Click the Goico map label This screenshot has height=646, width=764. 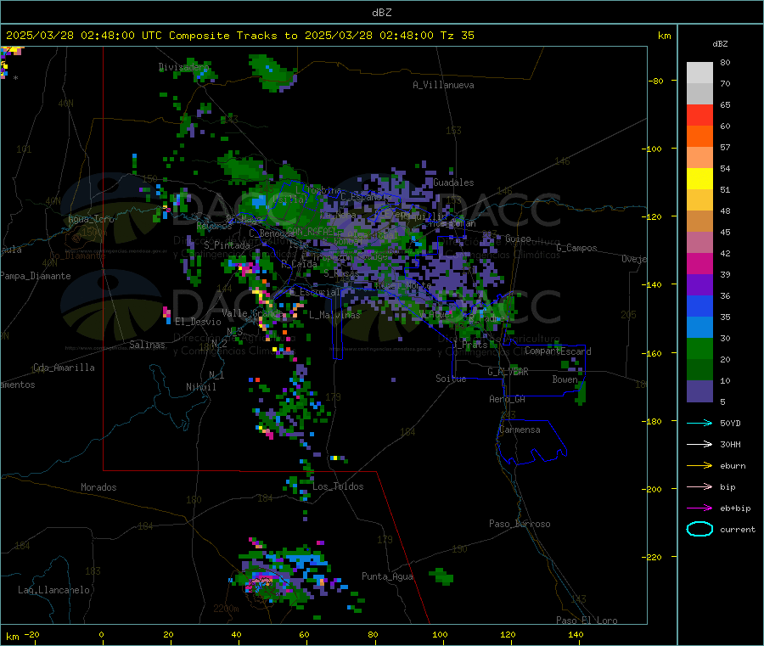[x=518, y=239]
